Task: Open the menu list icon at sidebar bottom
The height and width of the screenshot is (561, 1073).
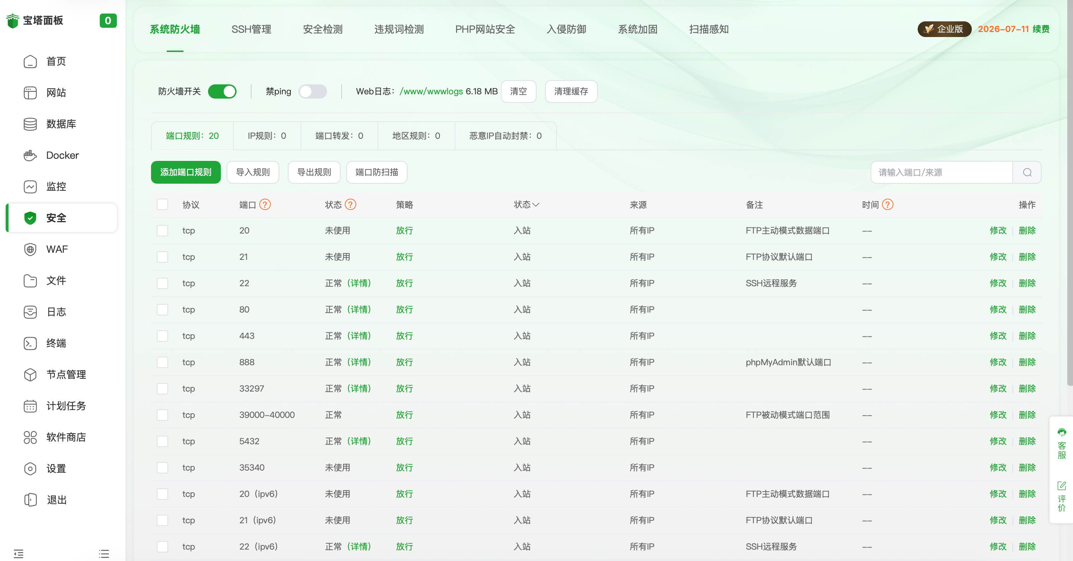Action: tap(104, 554)
